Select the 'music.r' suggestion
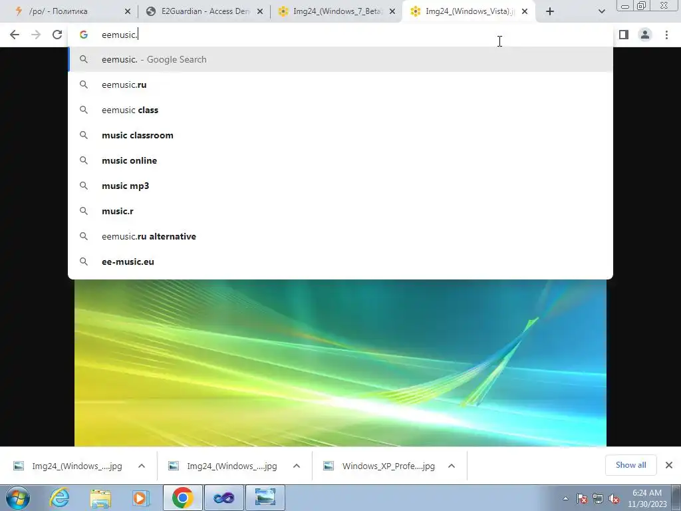Image resolution: width=681 pixels, height=511 pixels. coord(340,211)
